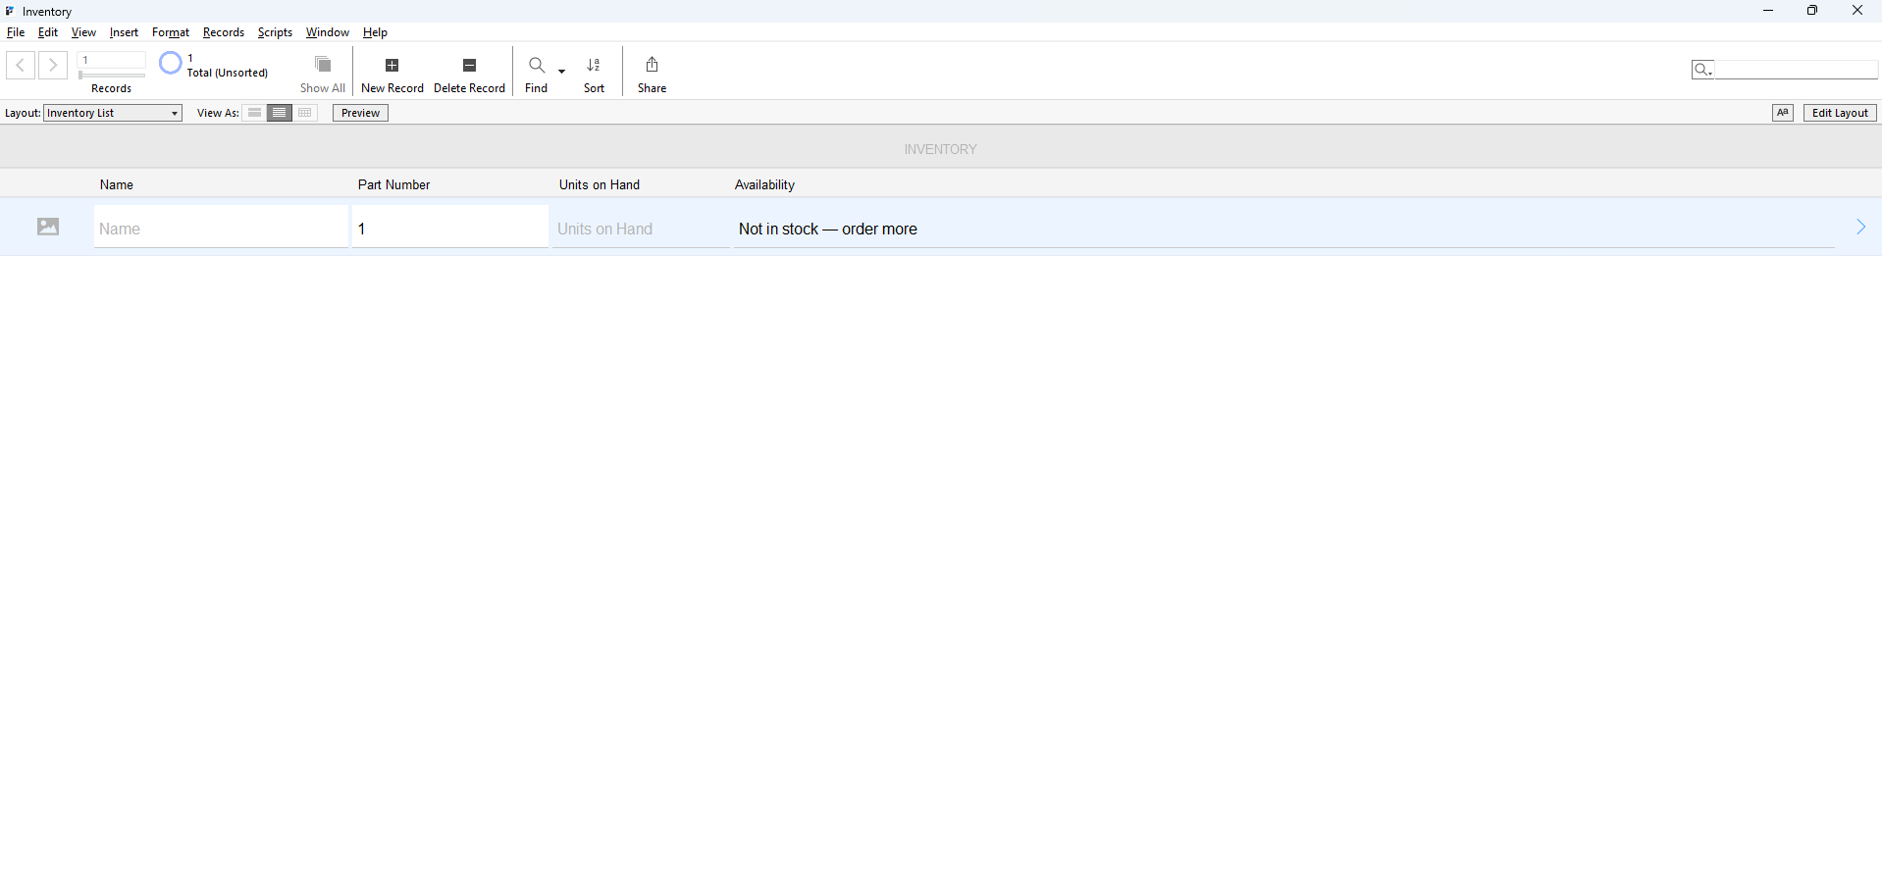Viewport: 1882px width, 871px height.
Task: Toggle the formatting bar button
Action: 1783,113
